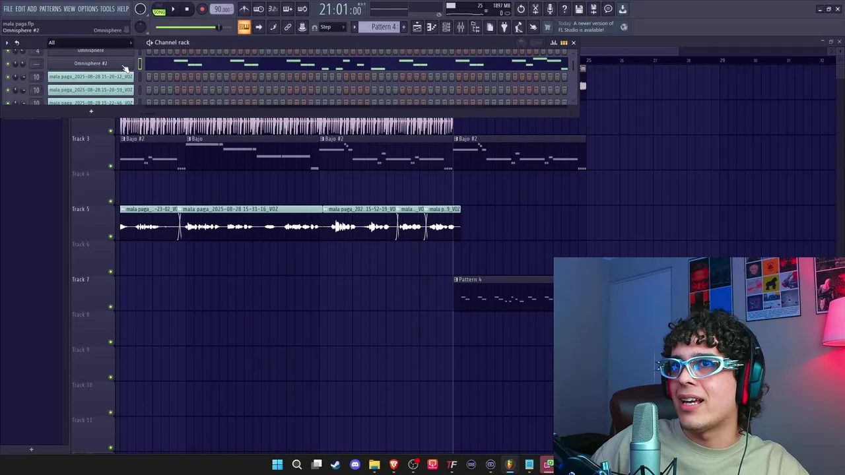Arm recording with the record button

pos(202,9)
